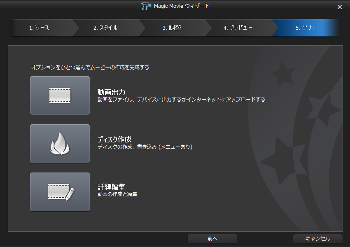Screen dimensions: 350x247
Task: Close the Magic Movie wizard window
Action: point(340,7)
